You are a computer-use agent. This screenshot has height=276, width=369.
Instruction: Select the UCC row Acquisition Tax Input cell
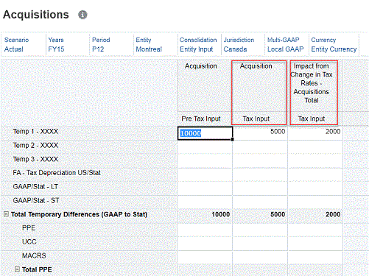click(x=260, y=244)
